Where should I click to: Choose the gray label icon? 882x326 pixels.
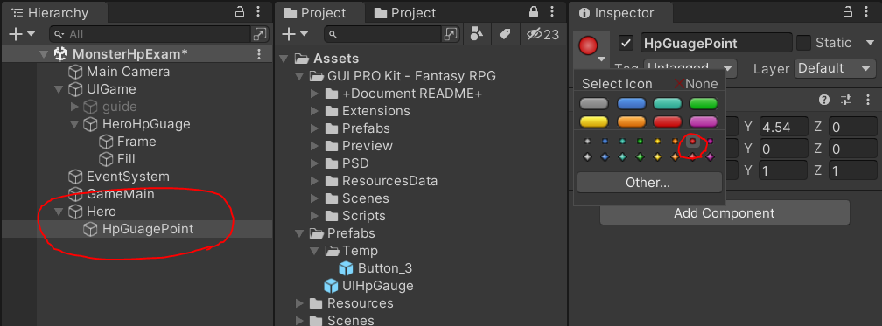pyautogui.click(x=594, y=103)
